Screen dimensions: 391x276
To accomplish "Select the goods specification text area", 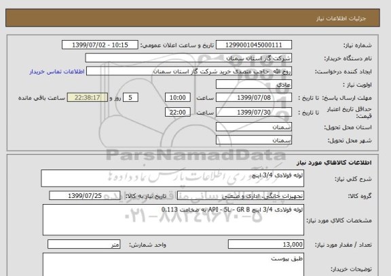I will 173,220.
